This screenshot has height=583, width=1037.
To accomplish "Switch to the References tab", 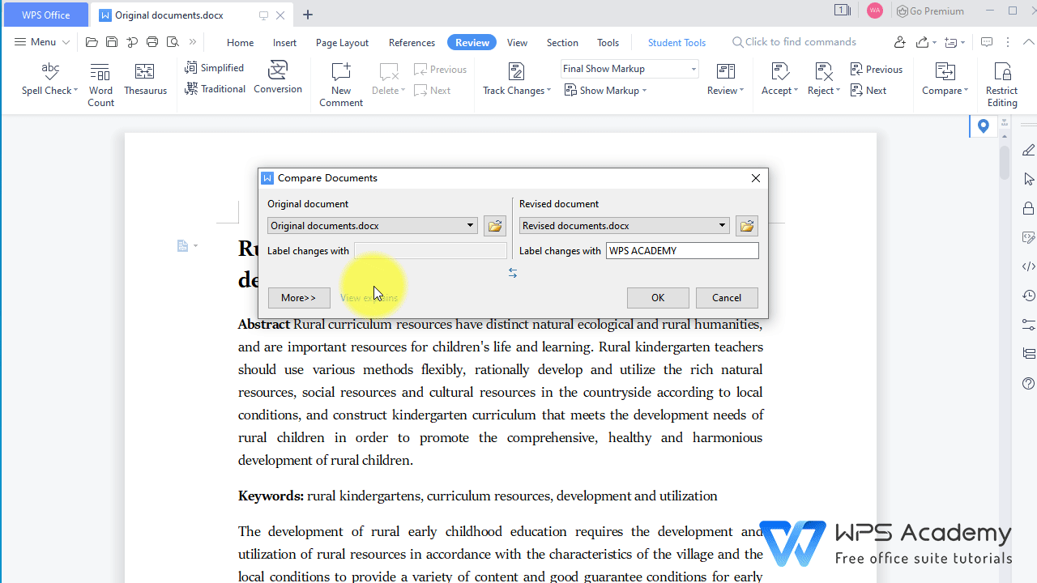I will click(x=412, y=42).
